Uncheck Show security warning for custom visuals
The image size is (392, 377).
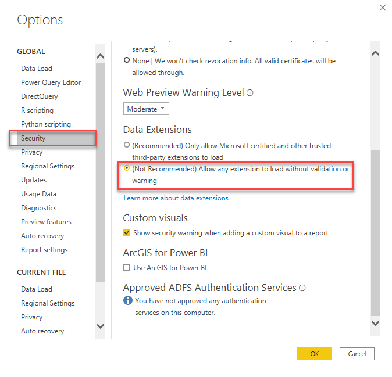coord(127,233)
